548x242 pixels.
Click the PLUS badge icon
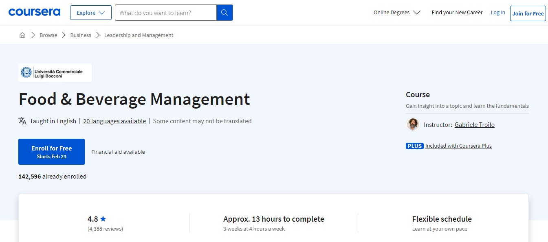coord(415,146)
